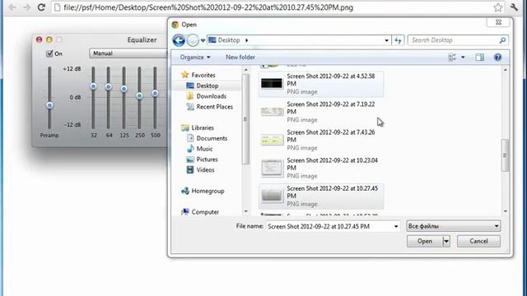Go back in the Chrome browser toolbar
The width and height of the screenshot is (527, 296).
pyautogui.click(x=12, y=7)
